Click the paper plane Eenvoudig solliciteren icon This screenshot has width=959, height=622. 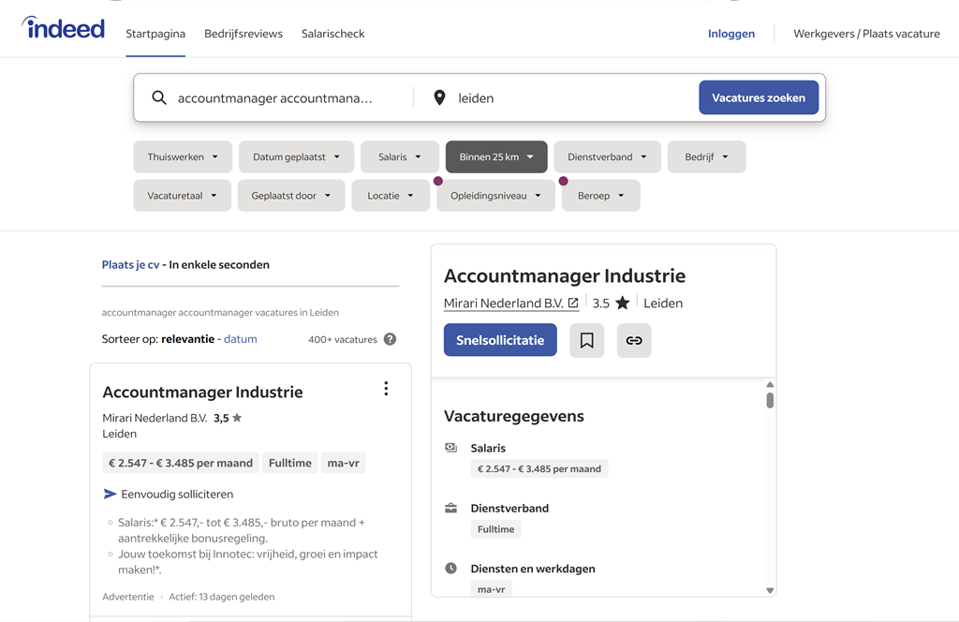click(111, 494)
